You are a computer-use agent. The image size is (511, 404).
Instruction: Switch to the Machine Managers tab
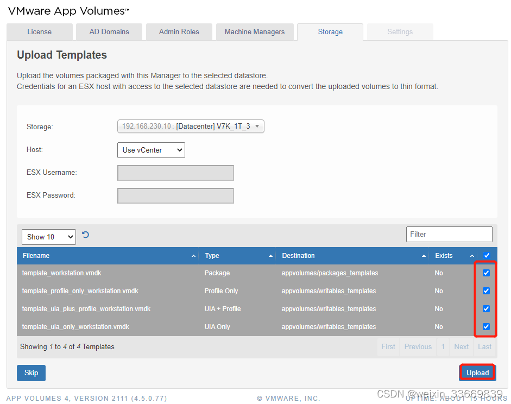point(255,31)
